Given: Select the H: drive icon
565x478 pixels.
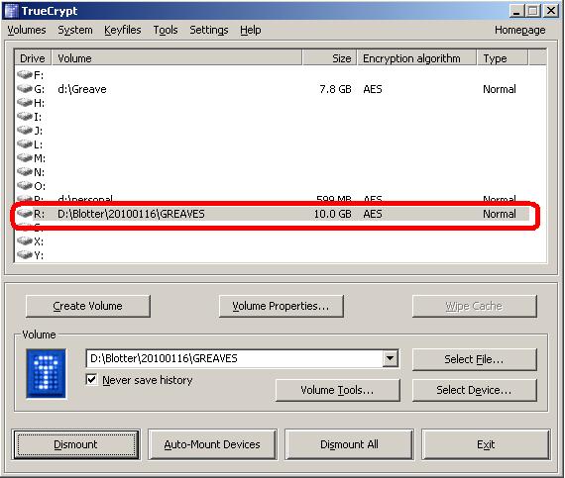Looking at the screenshot, I should pyautogui.click(x=25, y=103).
